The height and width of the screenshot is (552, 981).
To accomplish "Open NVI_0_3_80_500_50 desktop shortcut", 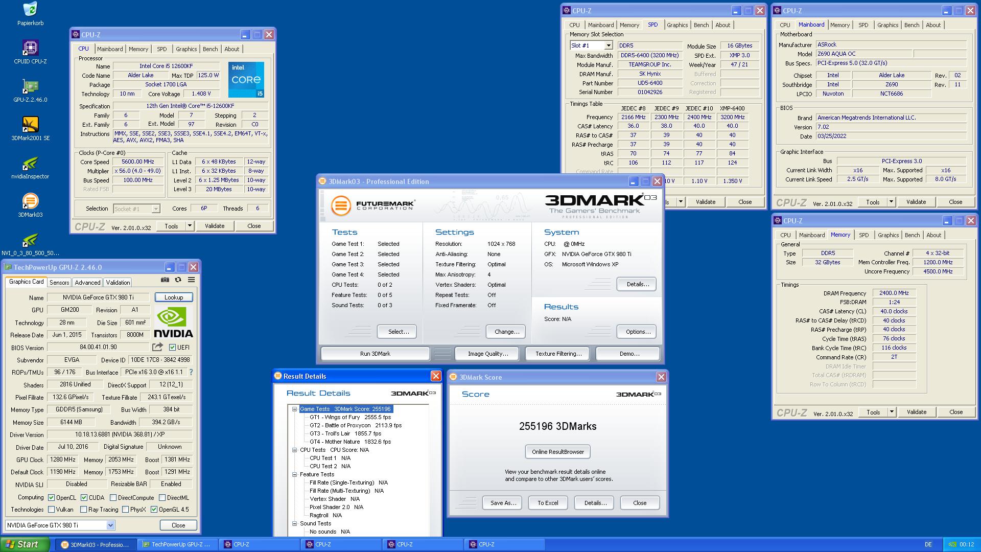I will (30, 243).
